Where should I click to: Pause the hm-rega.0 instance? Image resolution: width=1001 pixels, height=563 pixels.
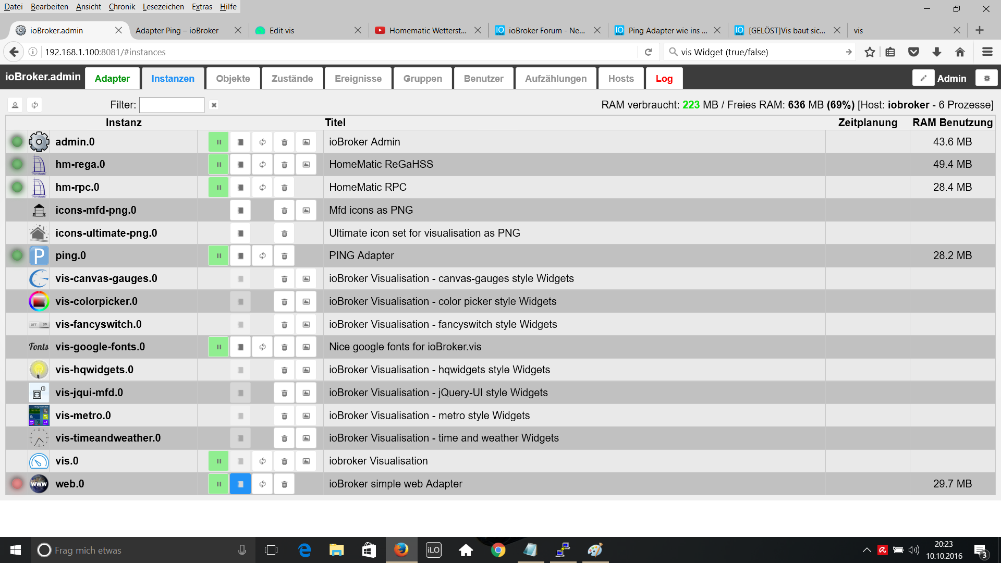[218, 164]
